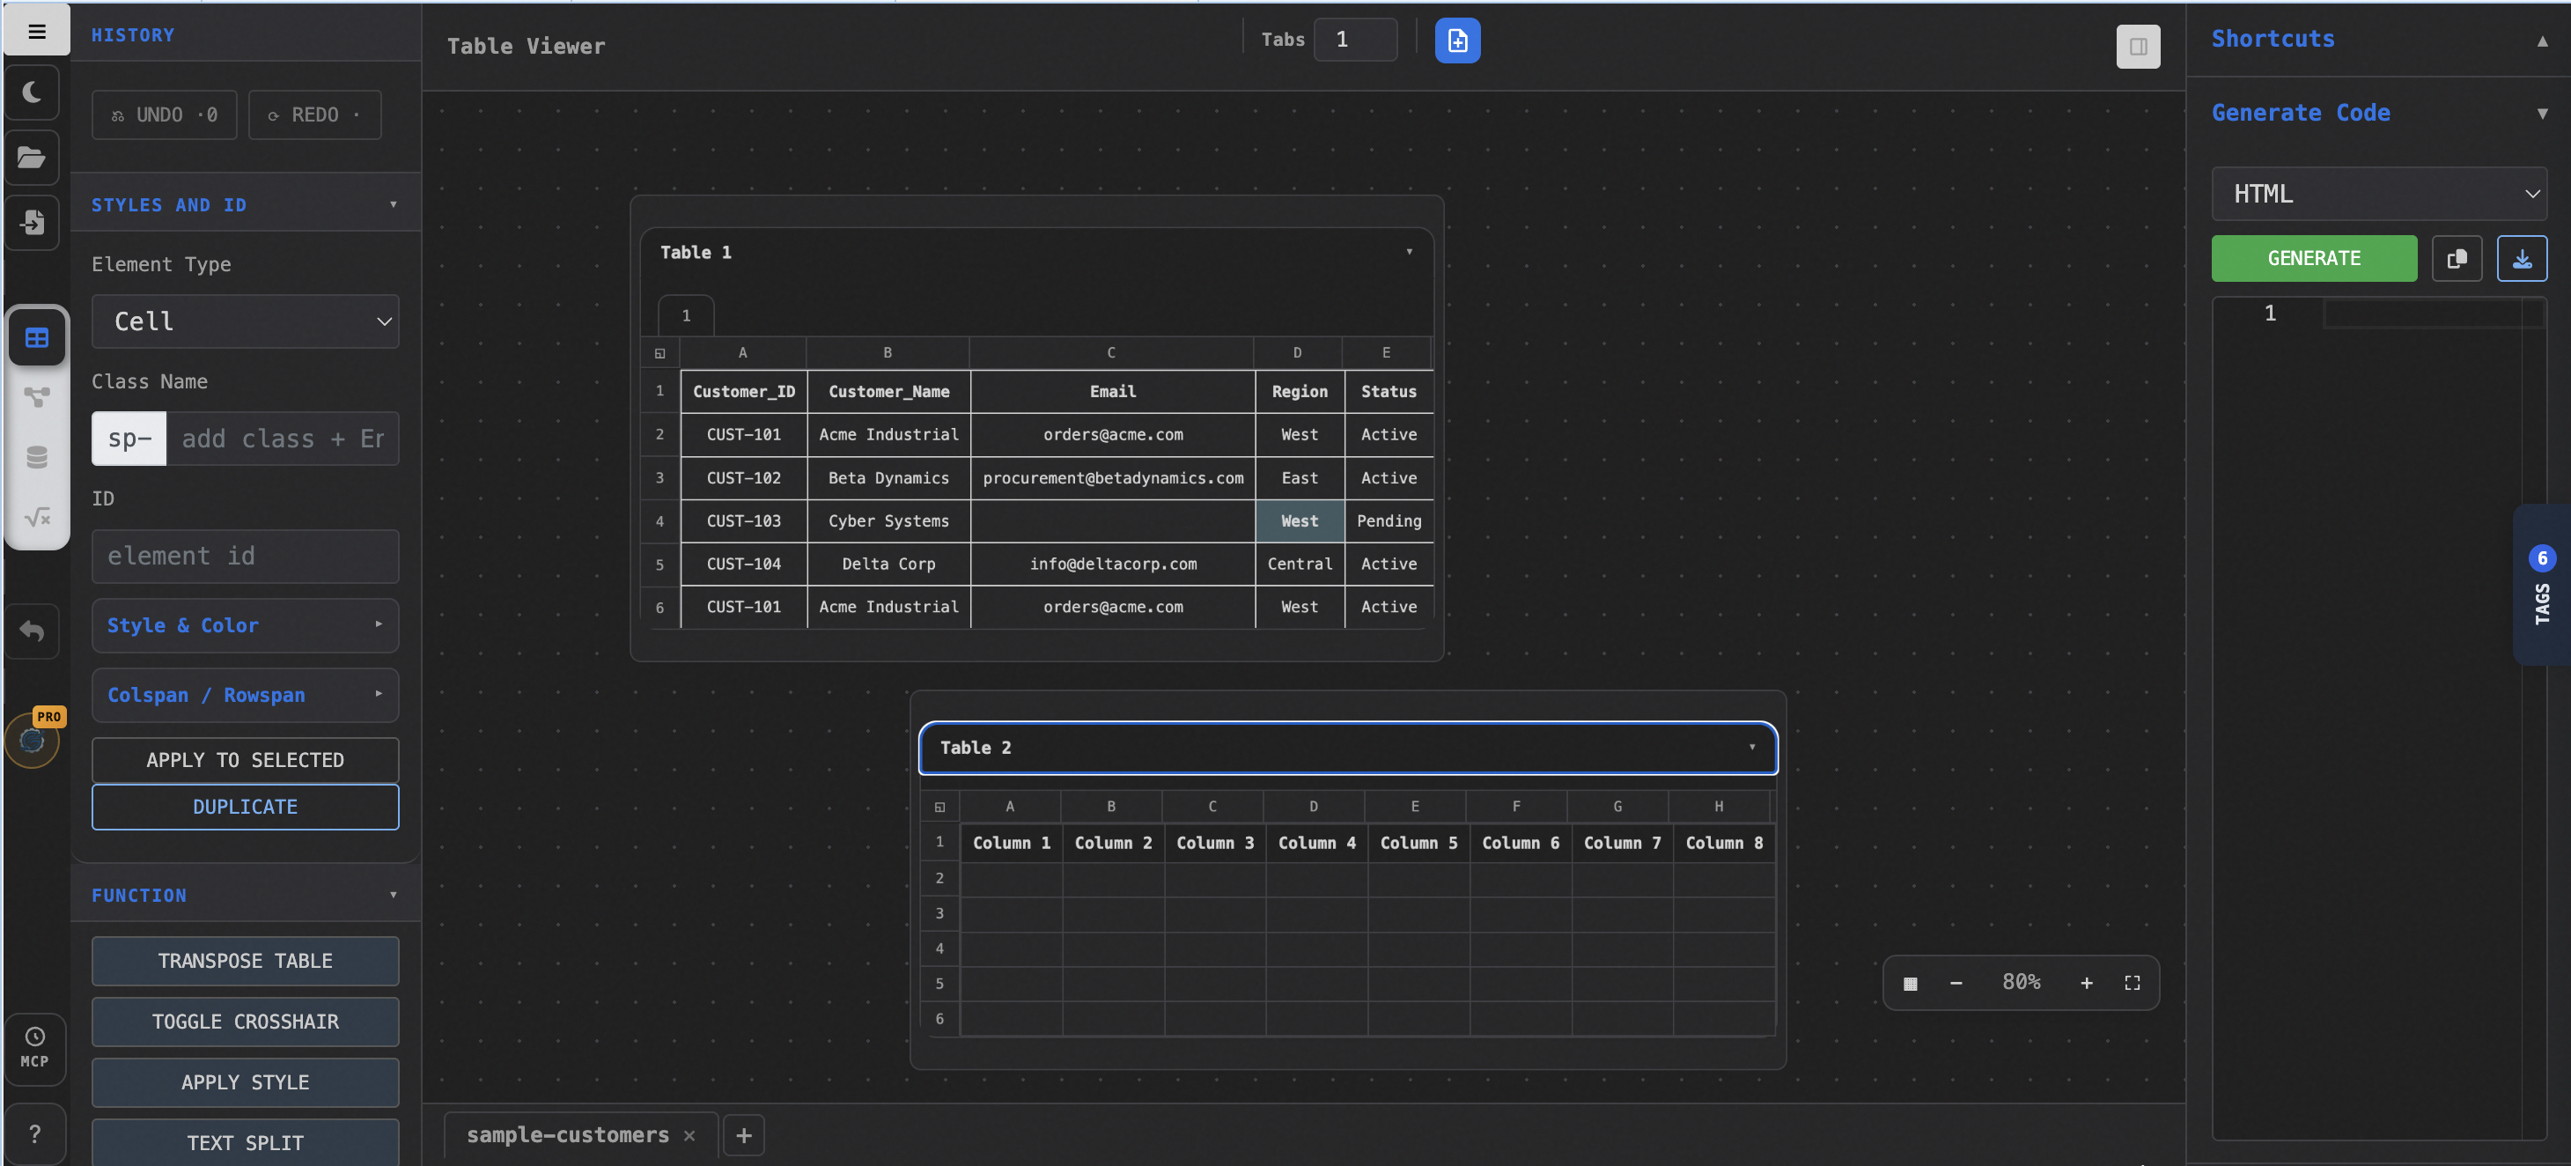Click APPLY TO SELECTED button

[x=246, y=760]
